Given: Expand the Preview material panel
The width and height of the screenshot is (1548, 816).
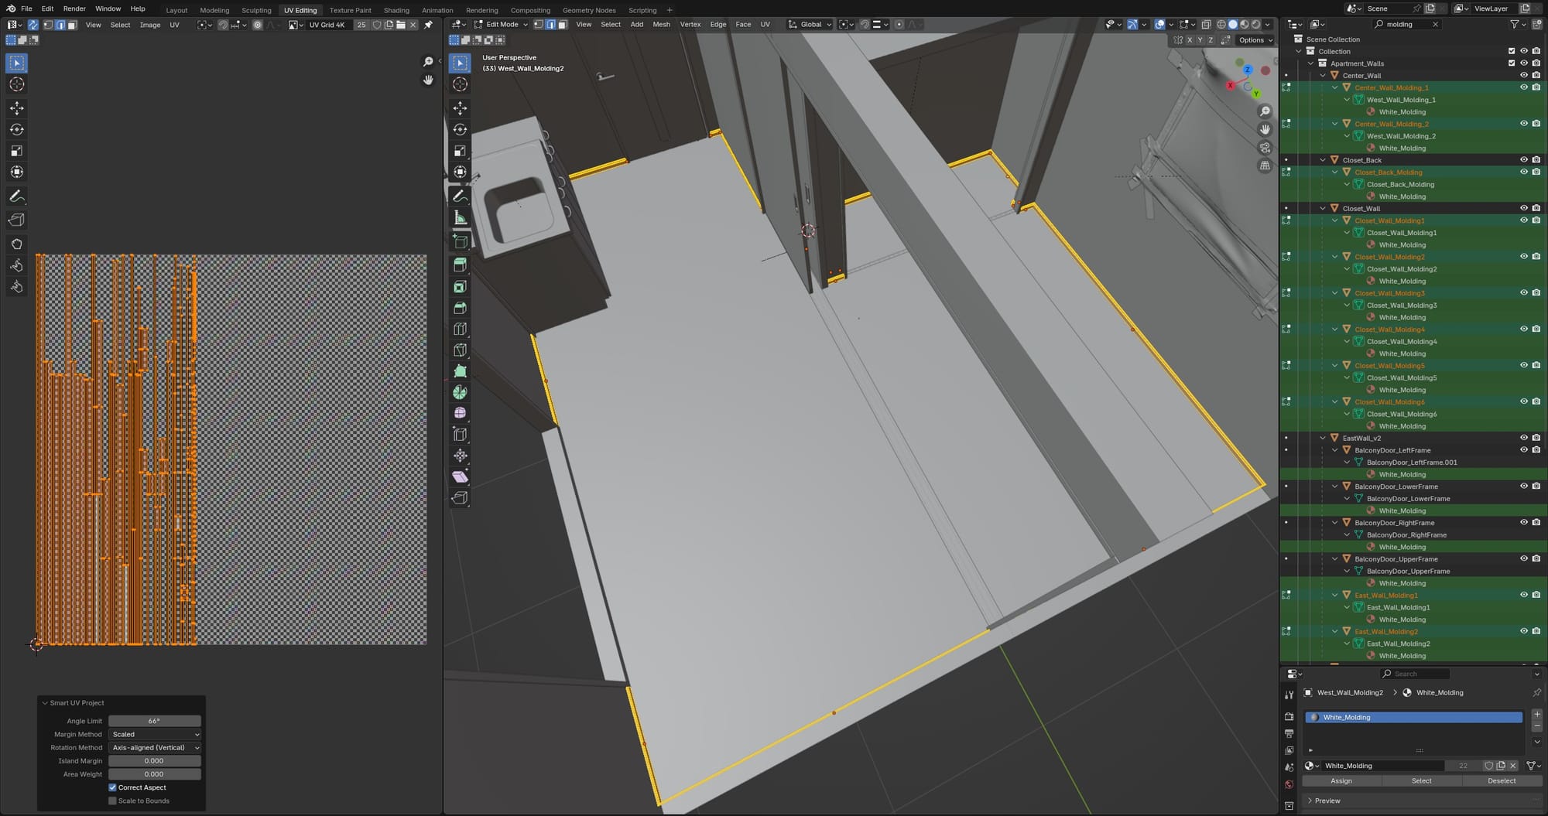Looking at the screenshot, I should (1310, 801).
